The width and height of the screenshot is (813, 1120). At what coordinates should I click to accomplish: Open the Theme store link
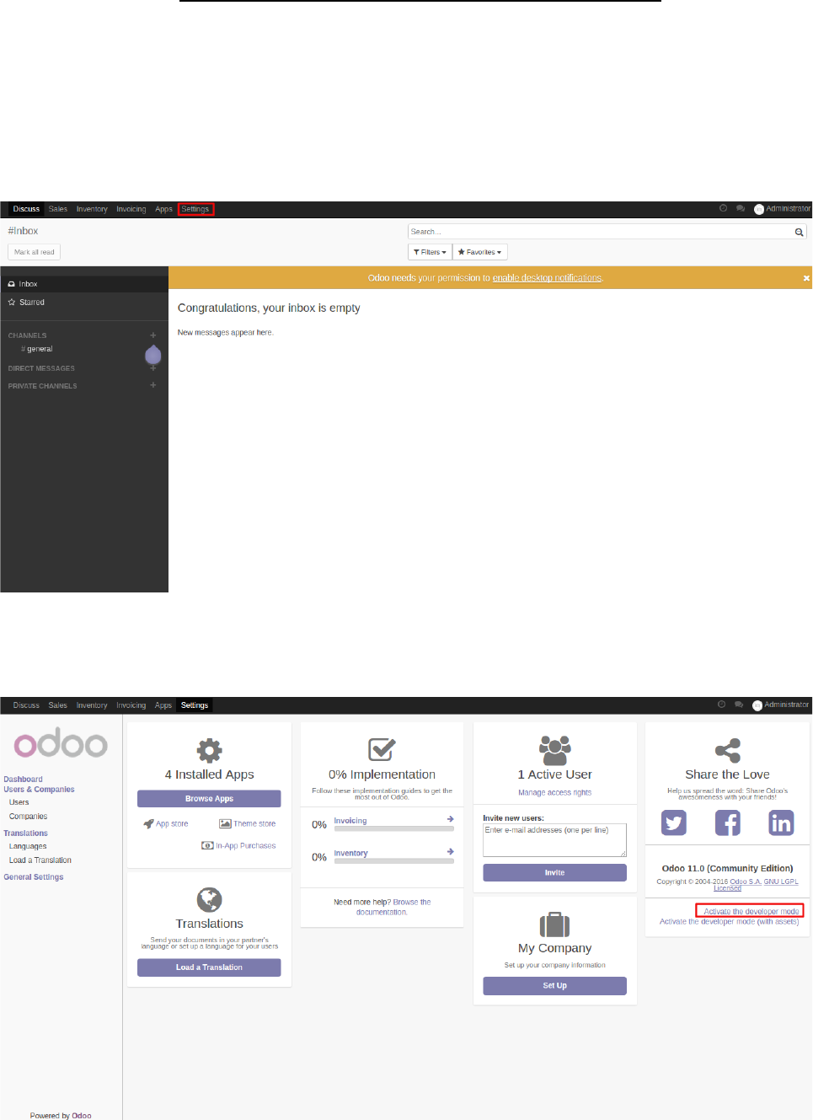pyautogui.click(x=248, y=824)
